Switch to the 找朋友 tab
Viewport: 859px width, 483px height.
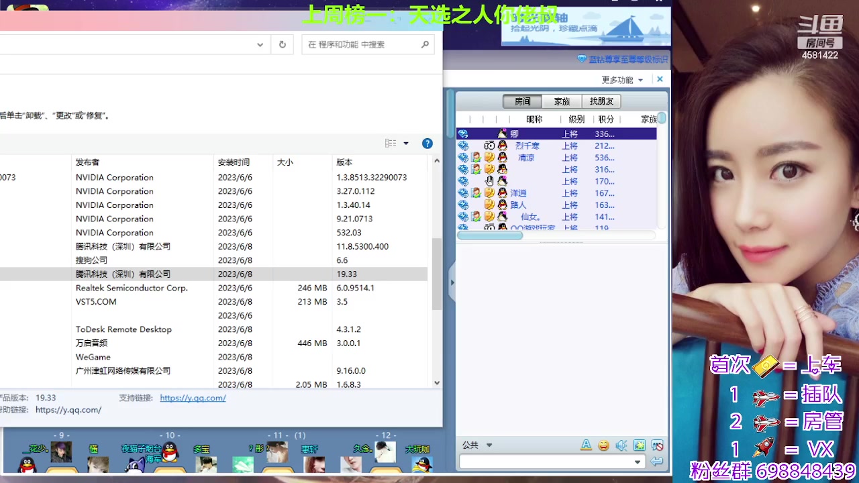[x=601, y=101]
